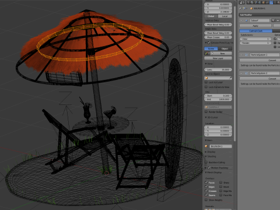This screenshot has height=210, width=280.
Task: Open the Render properties tab icon
Action: click(248, 2)
